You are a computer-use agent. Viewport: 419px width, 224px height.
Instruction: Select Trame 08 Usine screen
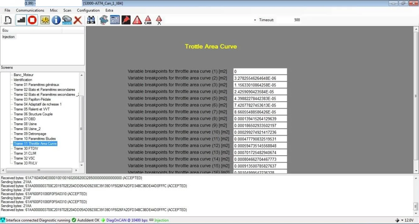point(25,124)
